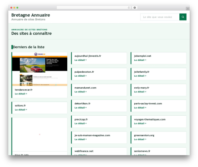The image size is (198, 167).
Task: Open webfinance.net title
Action: point(84,151)
